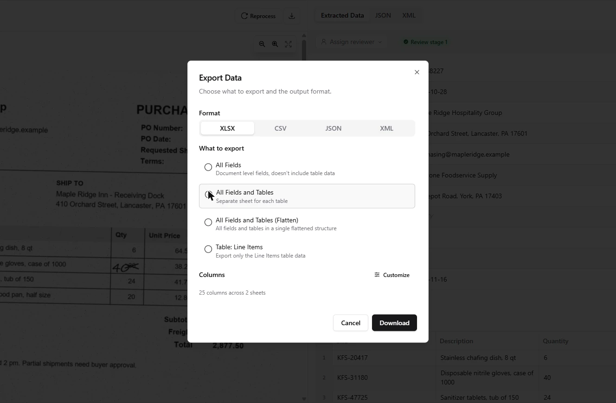Close the Export Data dialog
The image size is (616, 403).
pyautogui.click(x=417, y=72)
